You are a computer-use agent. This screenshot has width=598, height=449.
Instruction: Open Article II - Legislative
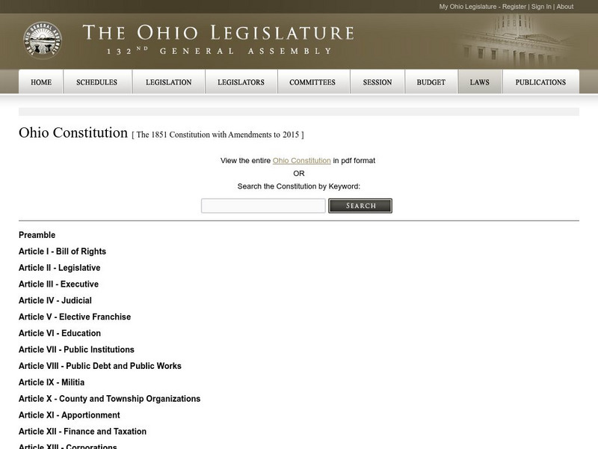60,268
